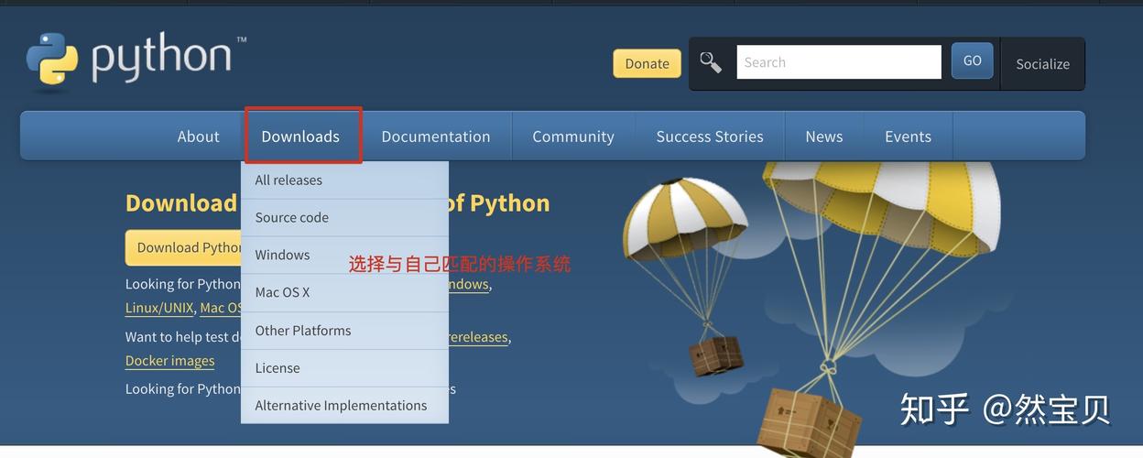The image size is (1143, 458).
Task: Select Windows in Downloads dropdown
Action: [x=344, y=256]
